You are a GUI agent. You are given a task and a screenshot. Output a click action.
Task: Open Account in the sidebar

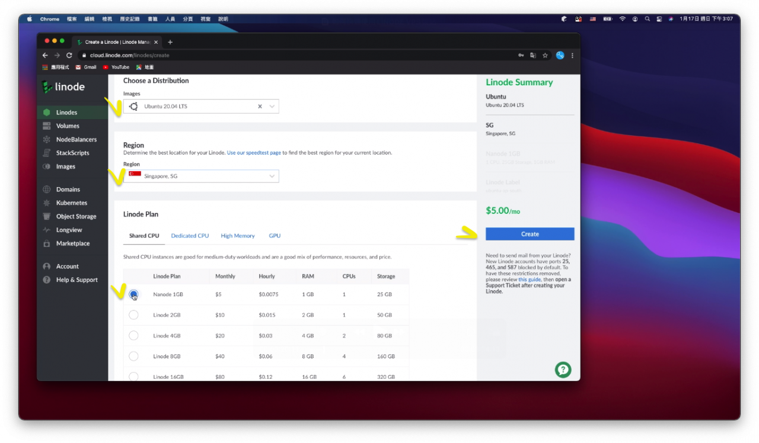click(67, 267)
